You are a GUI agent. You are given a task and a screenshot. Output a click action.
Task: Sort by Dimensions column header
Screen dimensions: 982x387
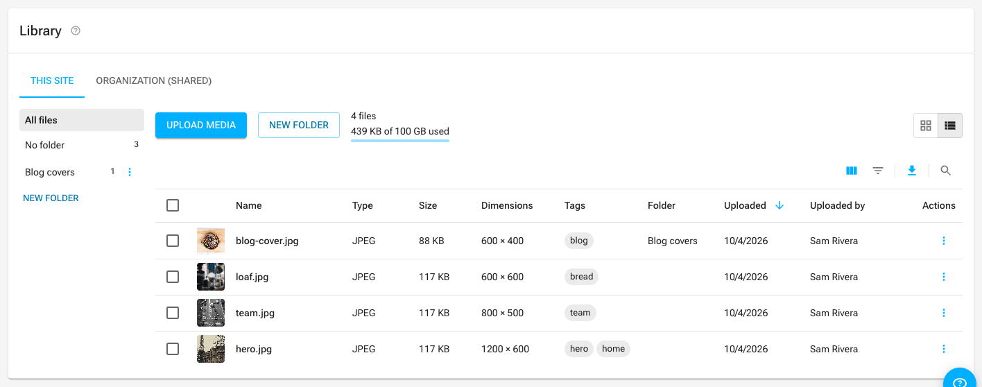coord(507,205)
